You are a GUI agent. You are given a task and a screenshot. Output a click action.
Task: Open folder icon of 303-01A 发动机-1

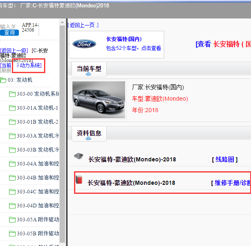[12, 108]
